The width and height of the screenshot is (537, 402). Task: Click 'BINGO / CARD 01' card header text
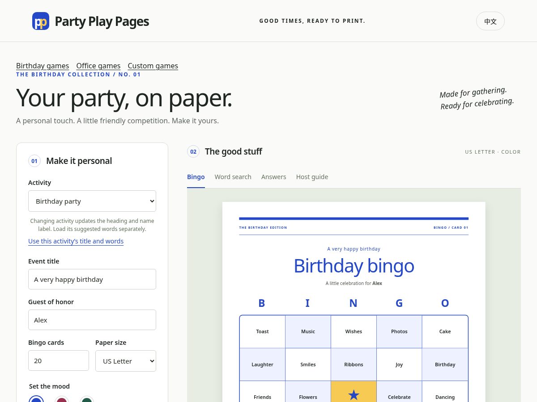coord(451,228)
